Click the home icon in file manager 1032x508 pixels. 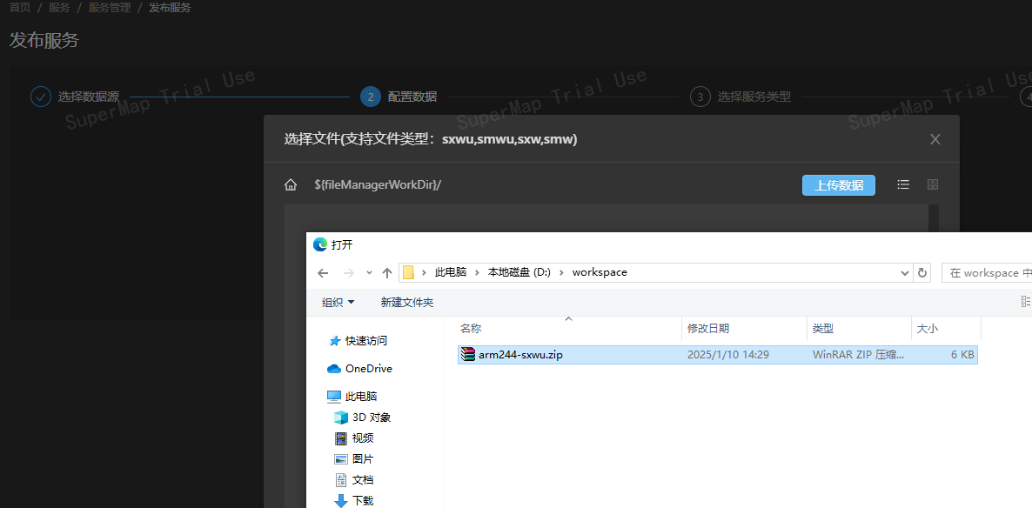coord(291,185)
